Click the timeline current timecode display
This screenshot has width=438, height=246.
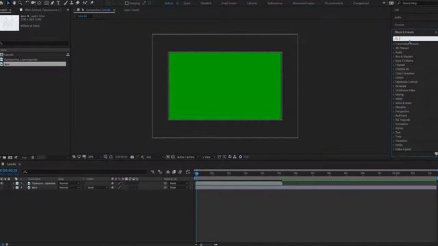[9, 171]
